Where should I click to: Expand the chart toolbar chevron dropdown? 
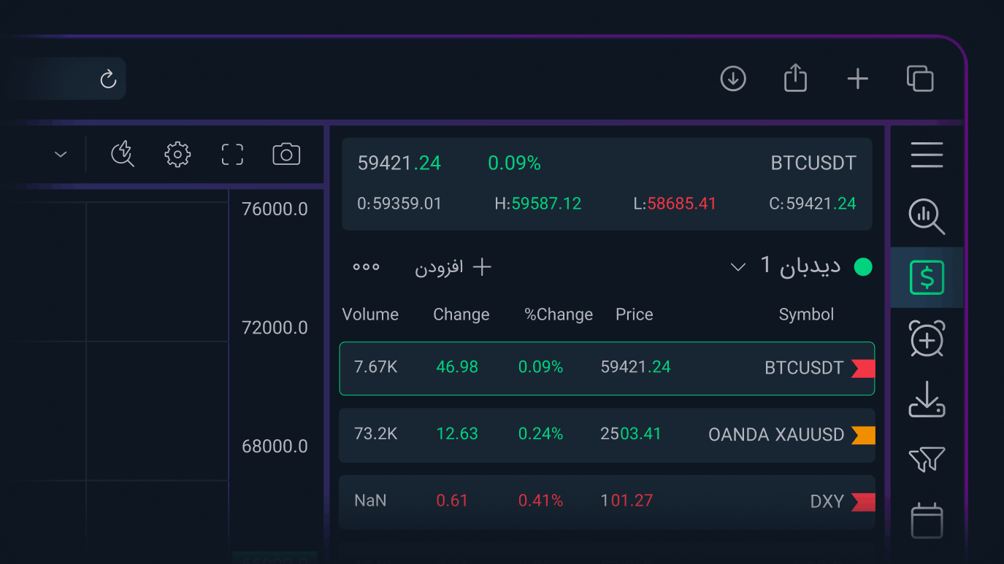(61, 155)
